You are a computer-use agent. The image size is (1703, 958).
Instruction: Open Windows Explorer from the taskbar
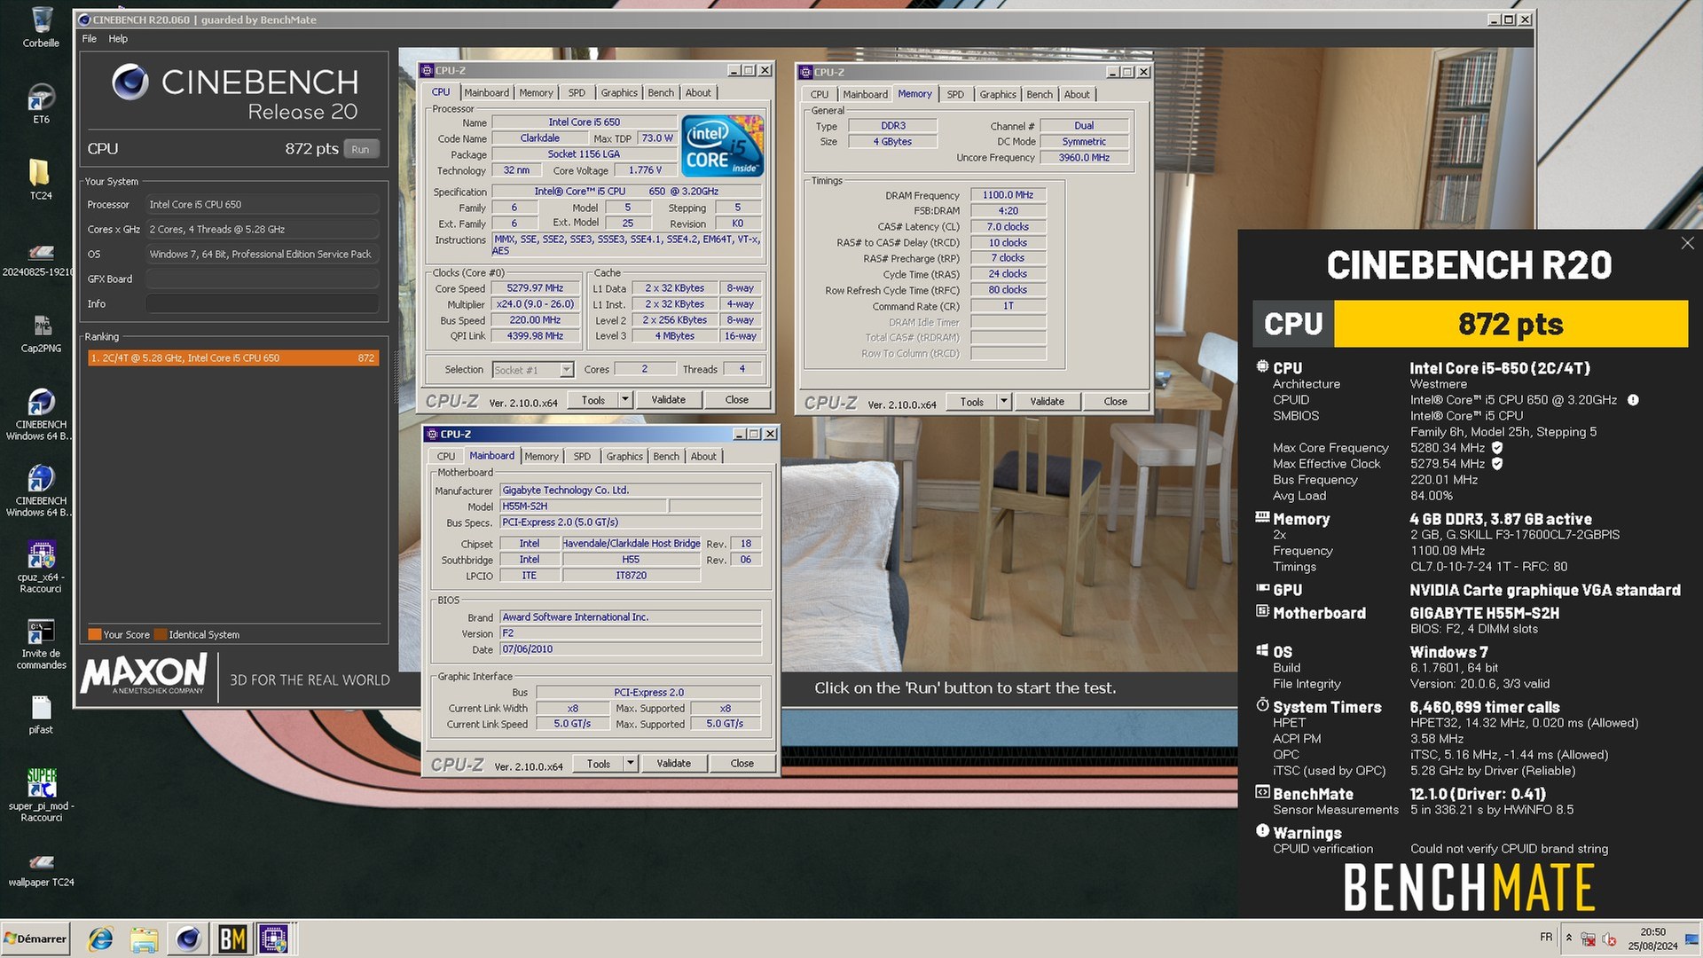(x=144, y=938)
